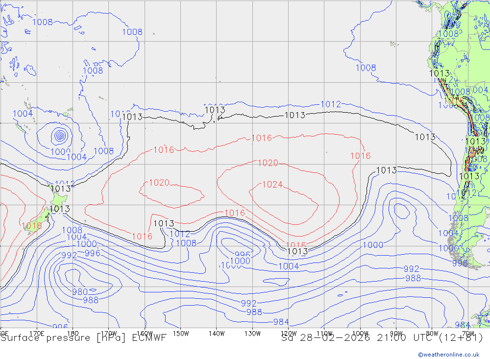Click the 70W longitude axis label
This screenshot has width=490, height=359.
468,334
